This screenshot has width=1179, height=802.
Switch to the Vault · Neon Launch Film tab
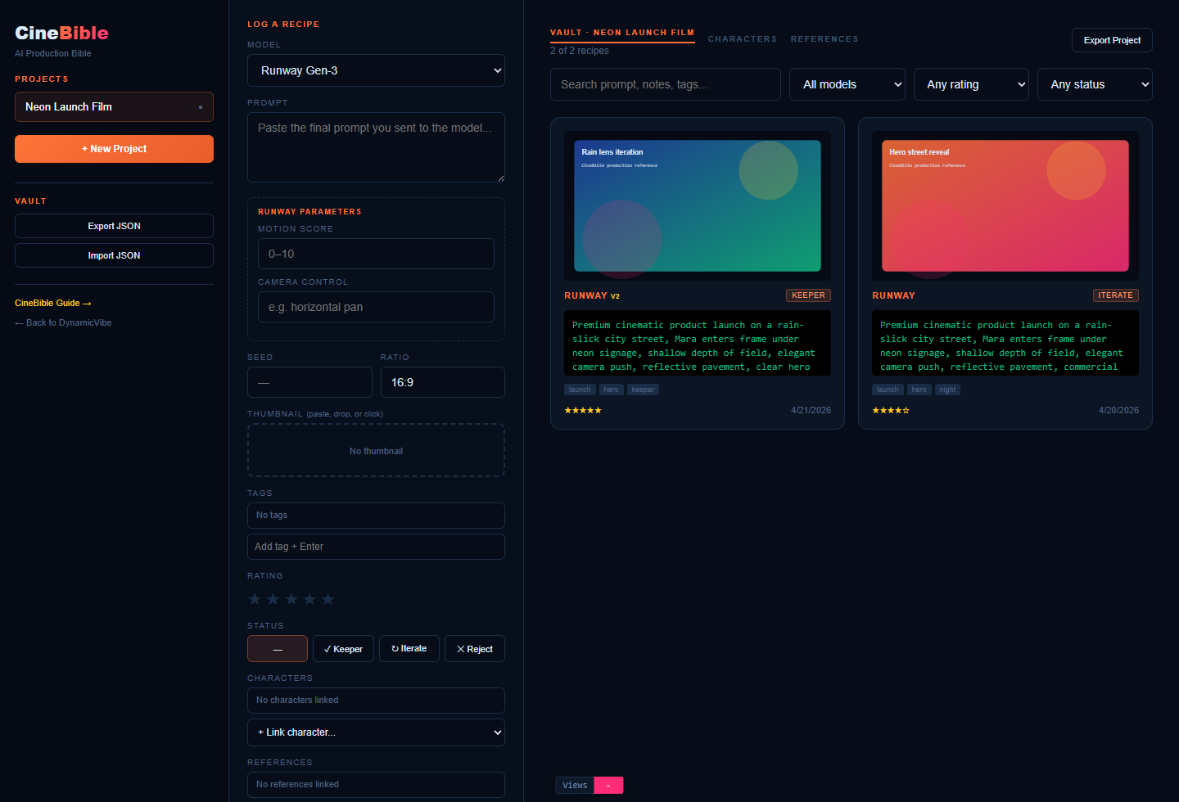tap(622, 33)
